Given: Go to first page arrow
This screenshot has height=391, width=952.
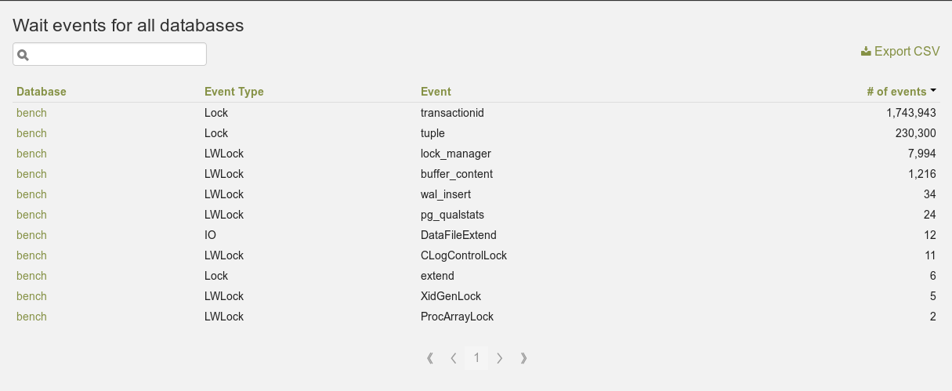Looking at the screenshot, I should tap(430, 358).
